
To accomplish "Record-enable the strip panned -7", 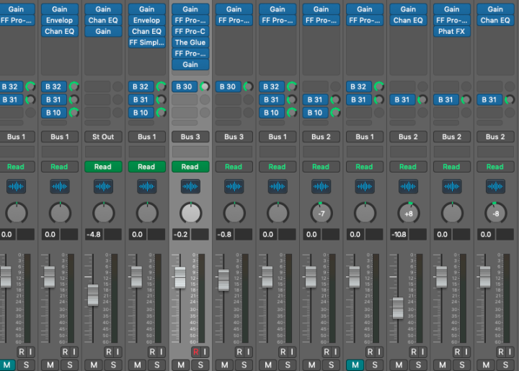I will (327, 352).
